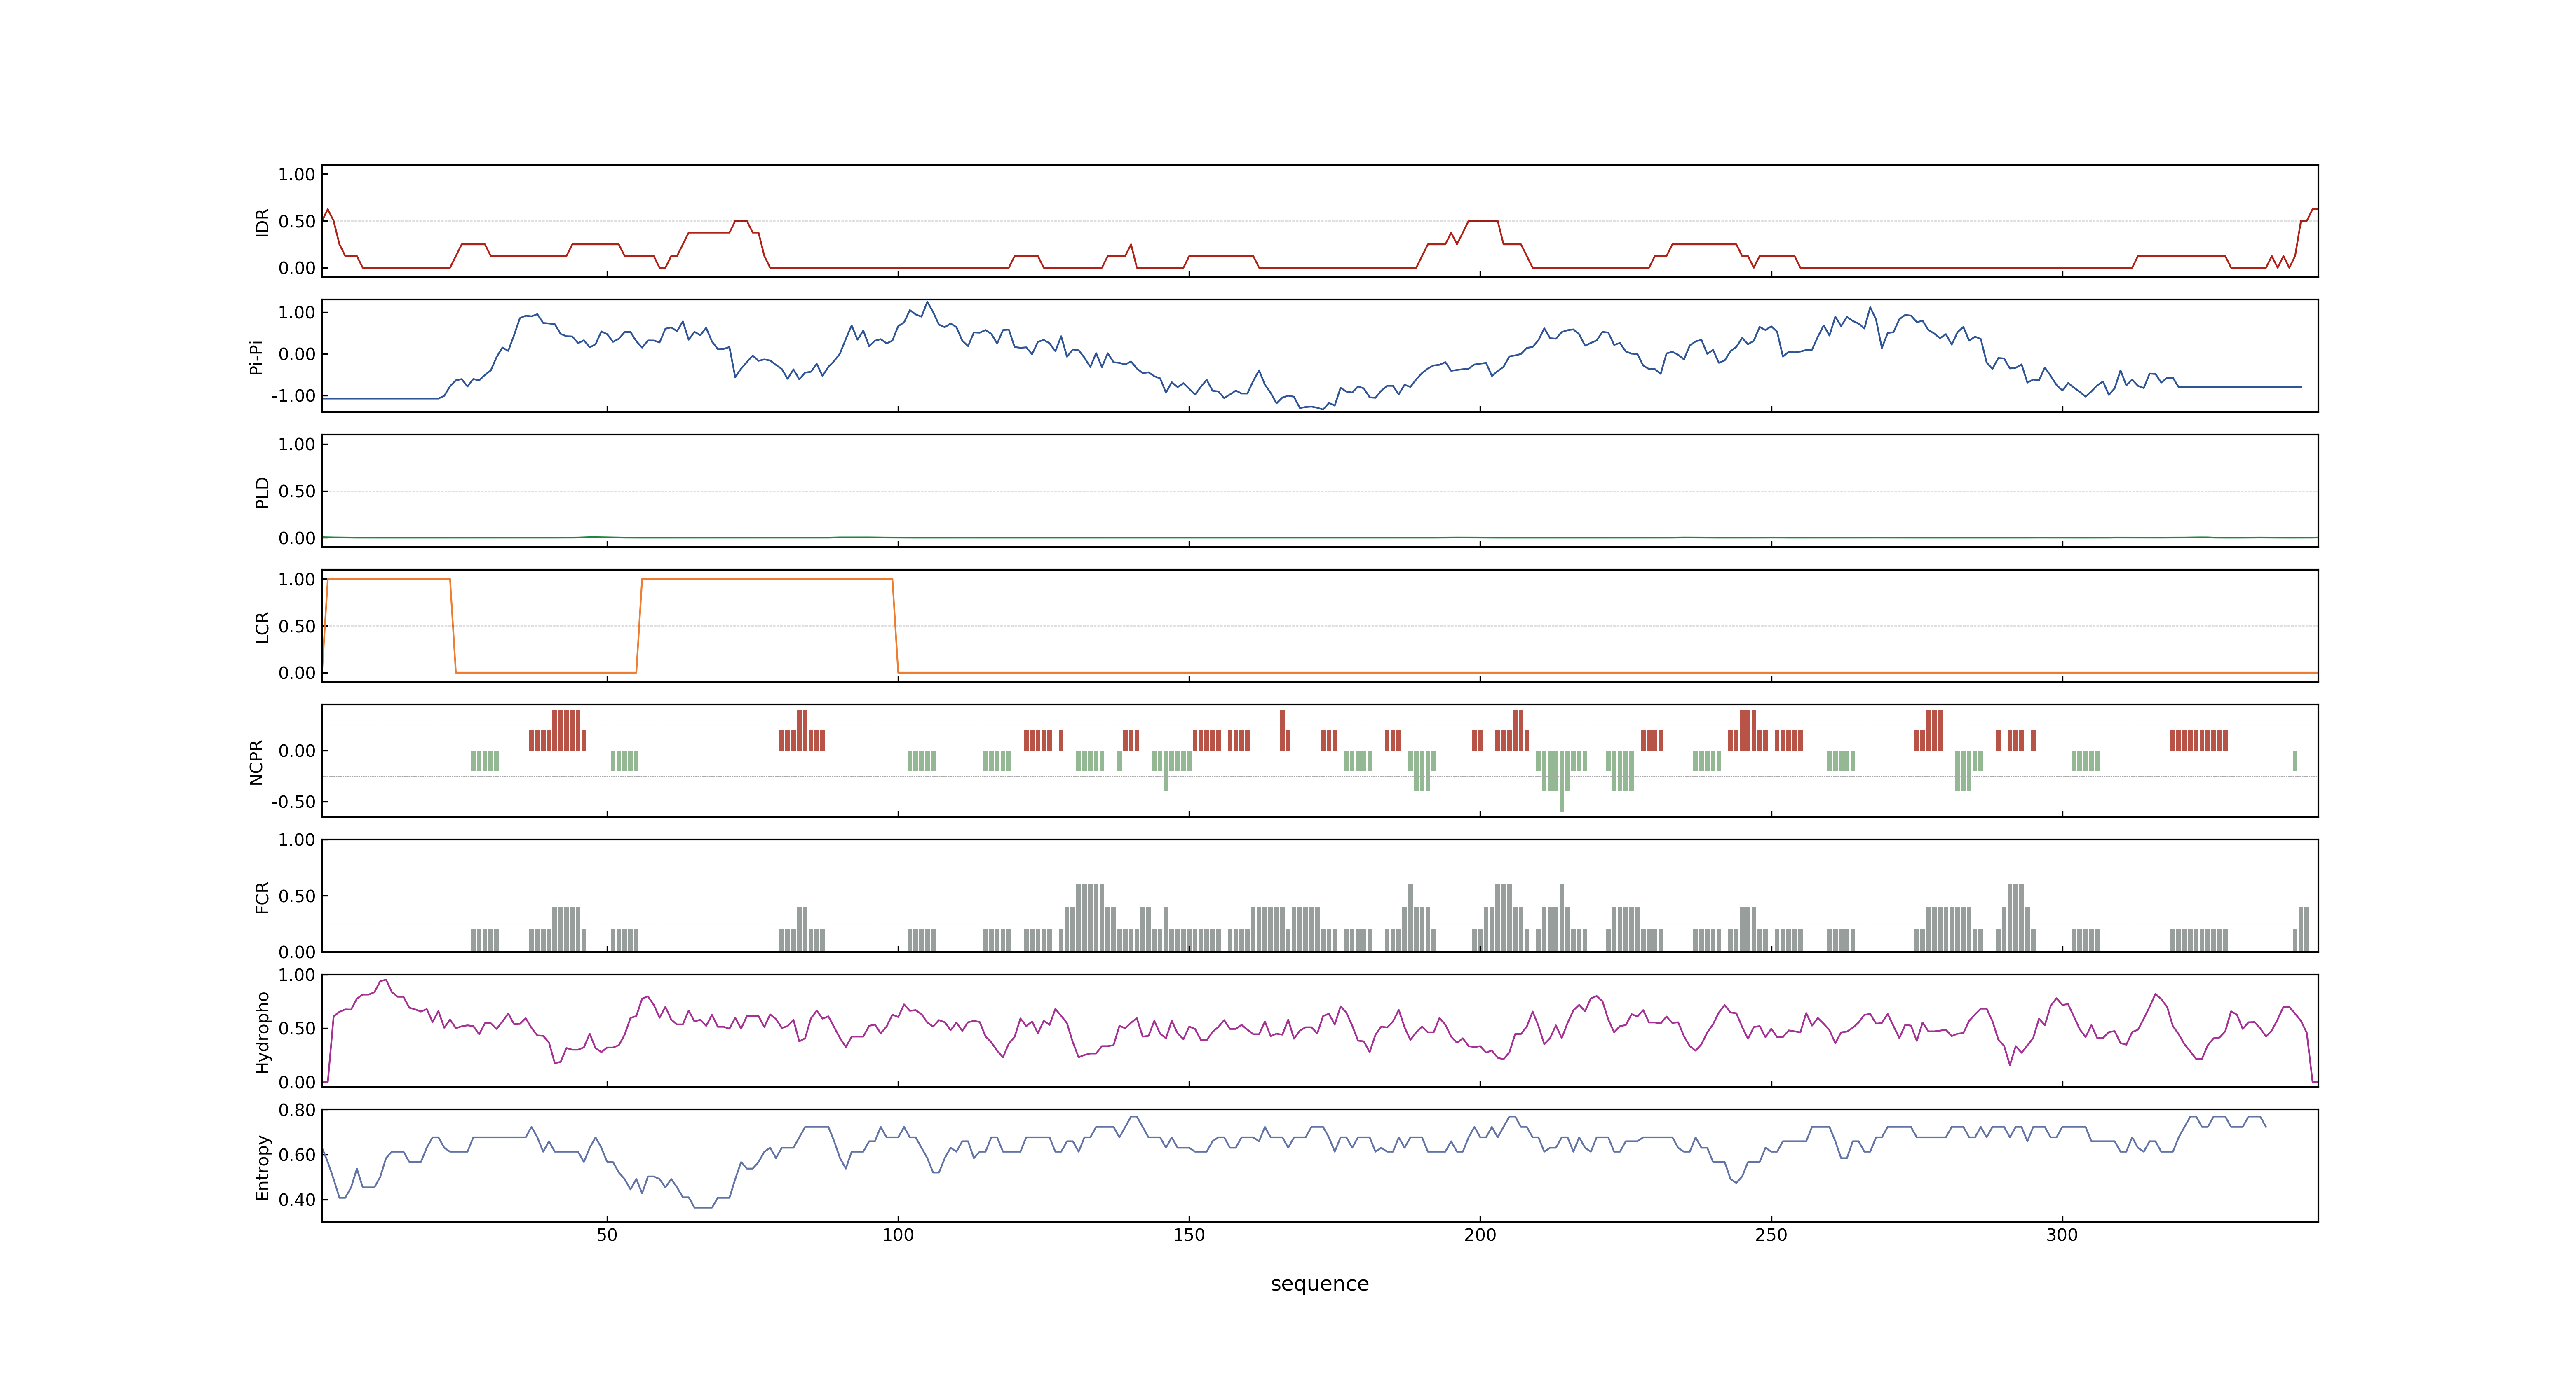Click the x-axis tick label 100
Image resolution: width=2576 pixels, height=1373 pixels.
coord(898,1235)
